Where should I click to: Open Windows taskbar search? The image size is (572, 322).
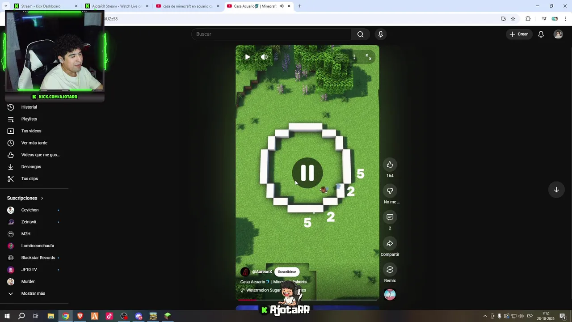[x=21, y=316]
